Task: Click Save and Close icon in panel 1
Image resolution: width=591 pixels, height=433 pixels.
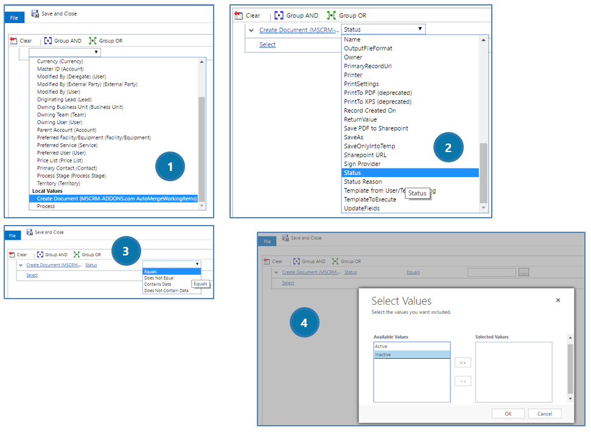Action: click(35, 13)
